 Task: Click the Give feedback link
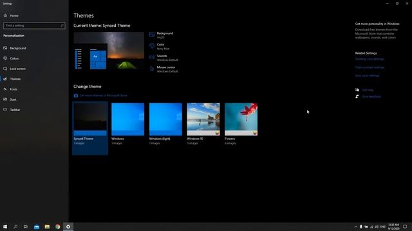tap(371, 97)
